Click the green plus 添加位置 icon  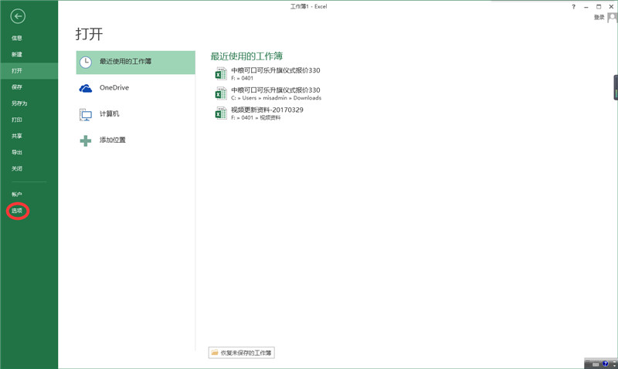coord(86,140)
